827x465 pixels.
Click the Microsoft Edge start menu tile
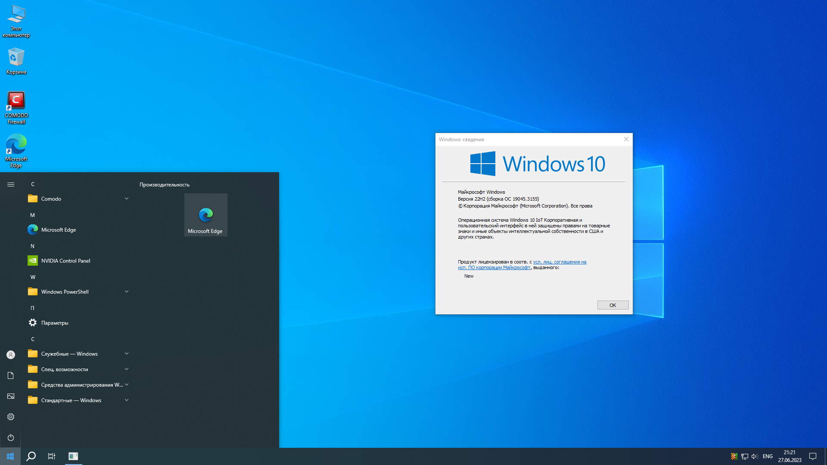tap(205, 215)
